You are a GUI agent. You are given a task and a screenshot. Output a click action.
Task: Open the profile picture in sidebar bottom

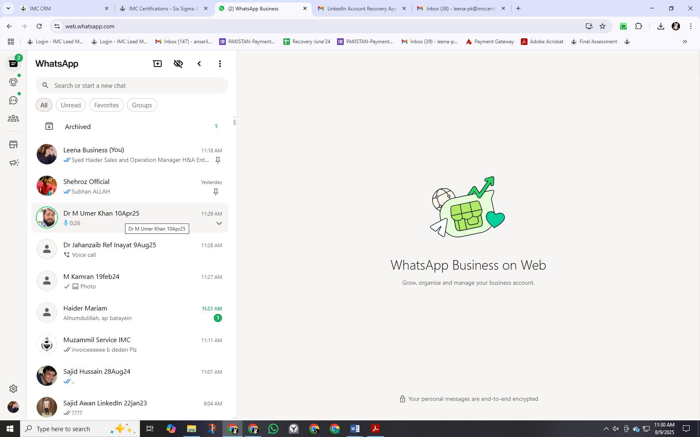tap(13, 407)
